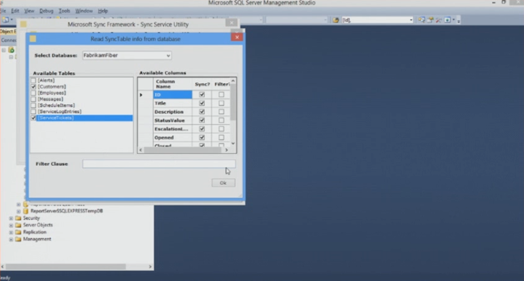524x281 pixels.
Task: Click the ReportServer$SQLEXPRESSTempDB database icon
Action: [x=26, y=211]
